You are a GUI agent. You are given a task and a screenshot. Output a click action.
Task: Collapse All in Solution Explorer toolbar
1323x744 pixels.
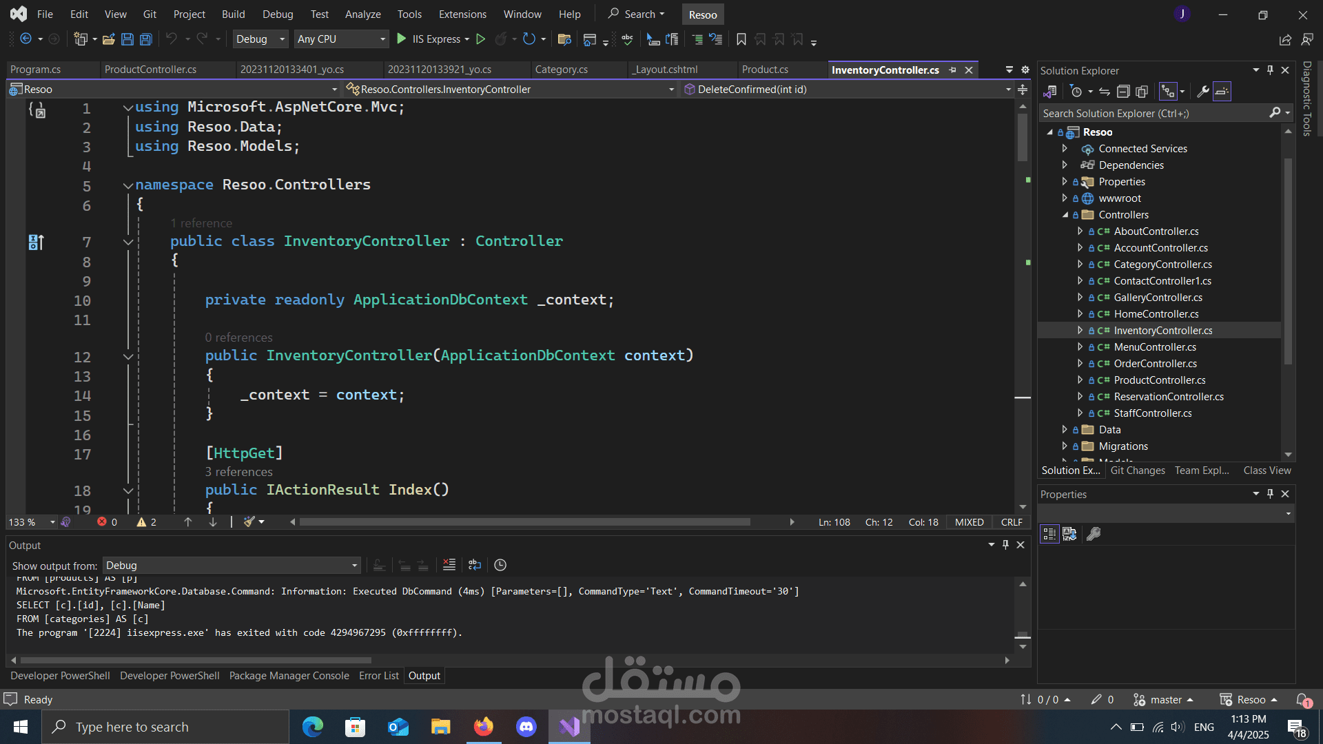1123,91
